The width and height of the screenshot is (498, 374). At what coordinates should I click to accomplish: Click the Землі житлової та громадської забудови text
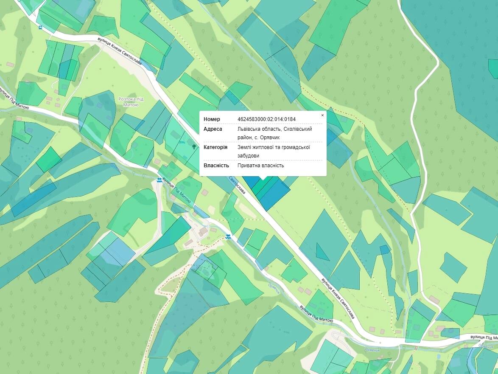coord(274,152)
